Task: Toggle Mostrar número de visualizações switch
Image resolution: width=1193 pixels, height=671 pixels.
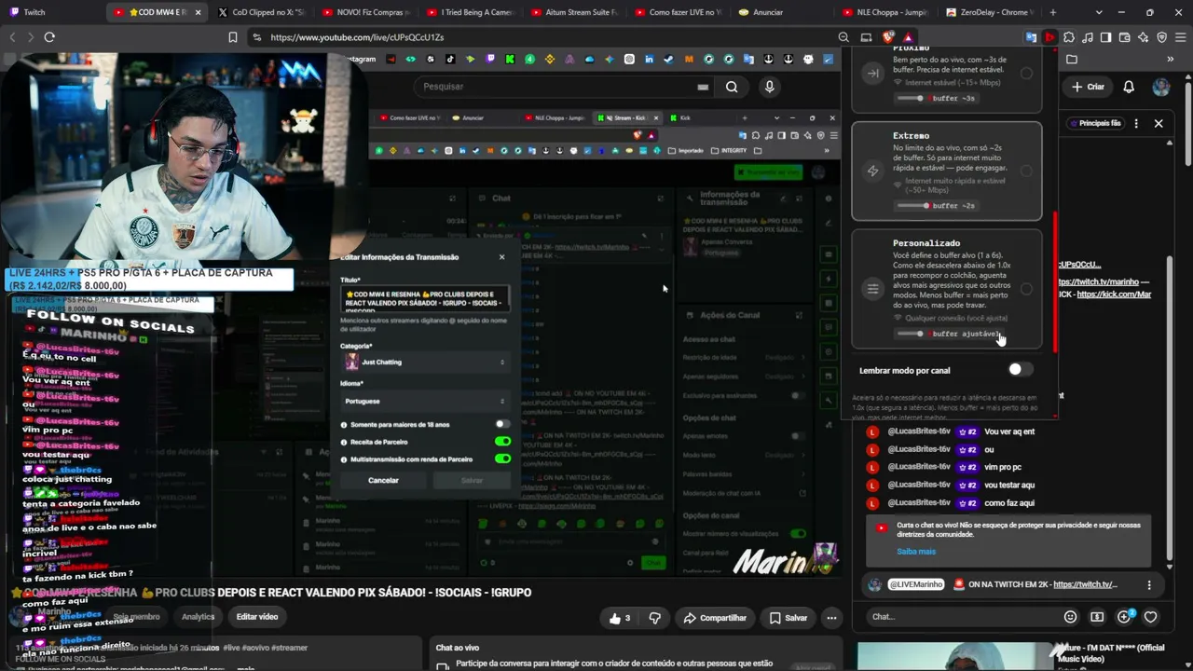Action: 798,534
